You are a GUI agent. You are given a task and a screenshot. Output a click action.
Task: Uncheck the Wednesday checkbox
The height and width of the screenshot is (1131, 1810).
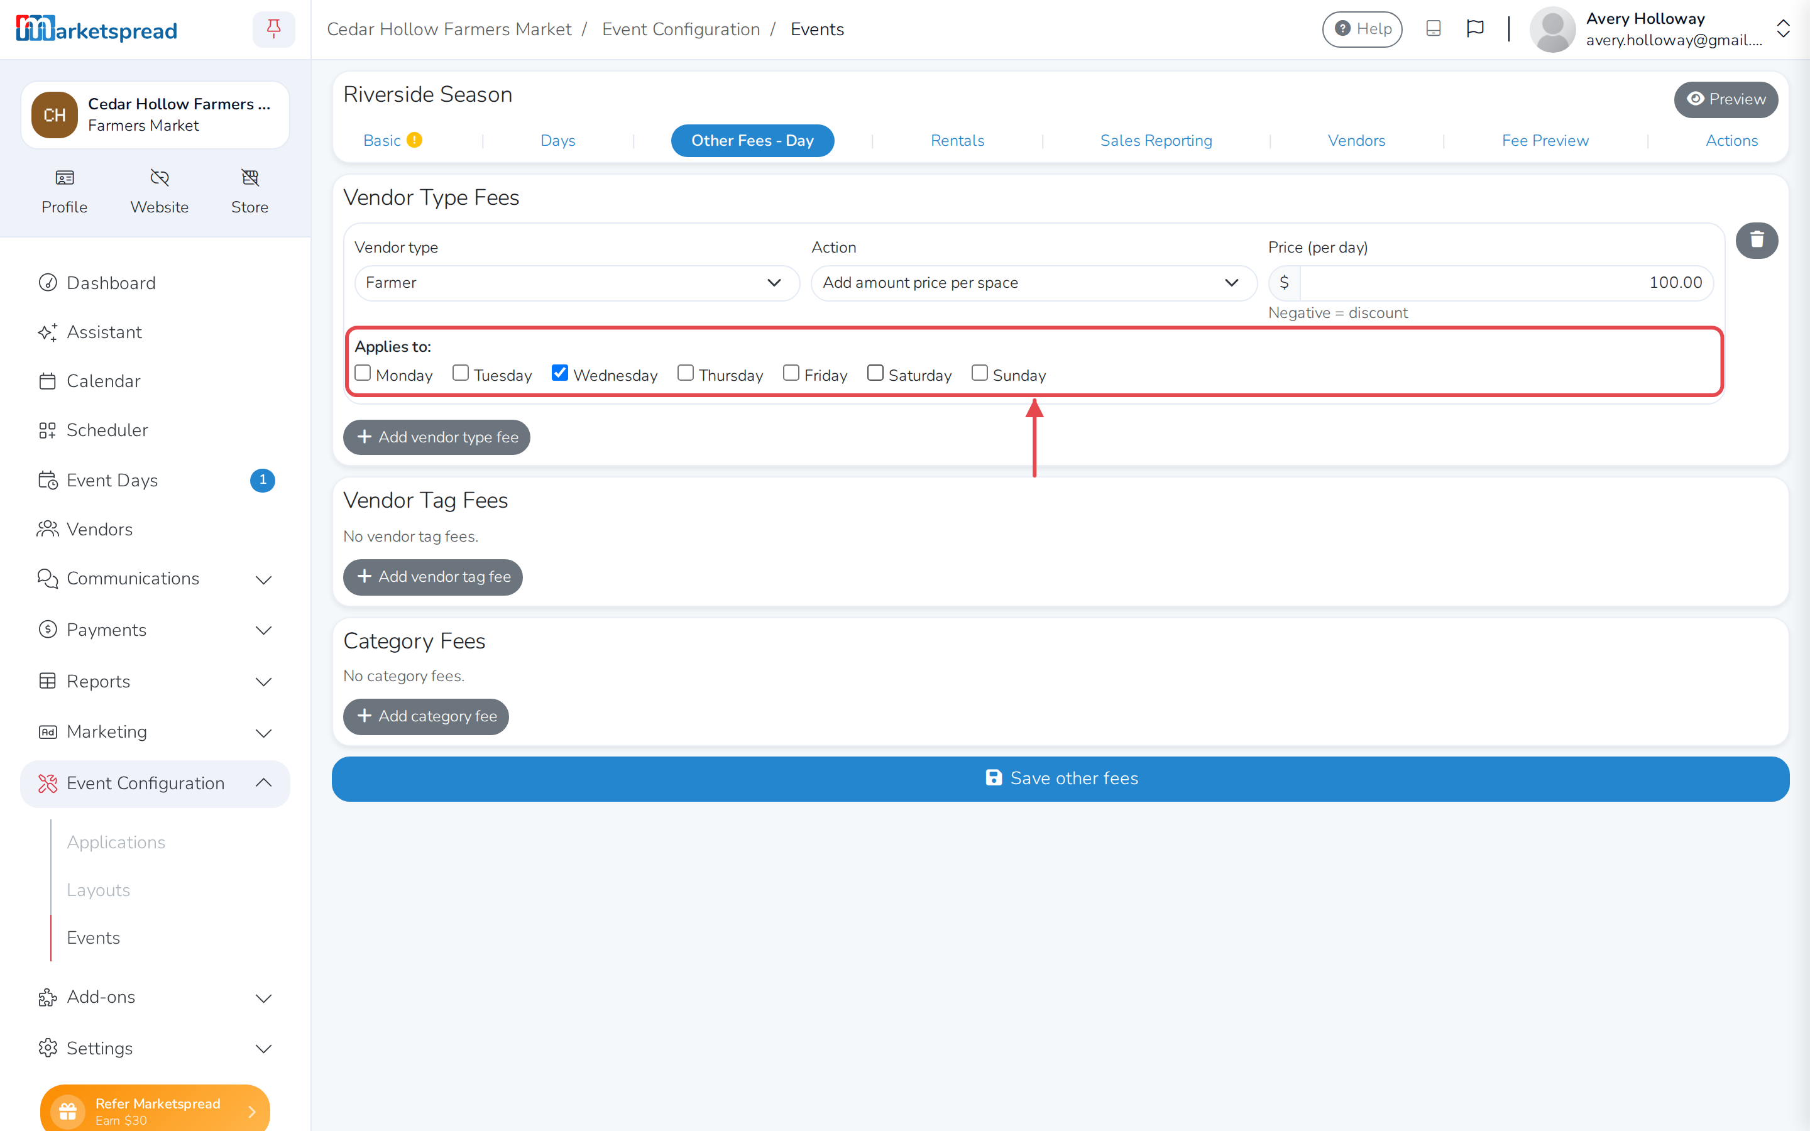point(559,373)
